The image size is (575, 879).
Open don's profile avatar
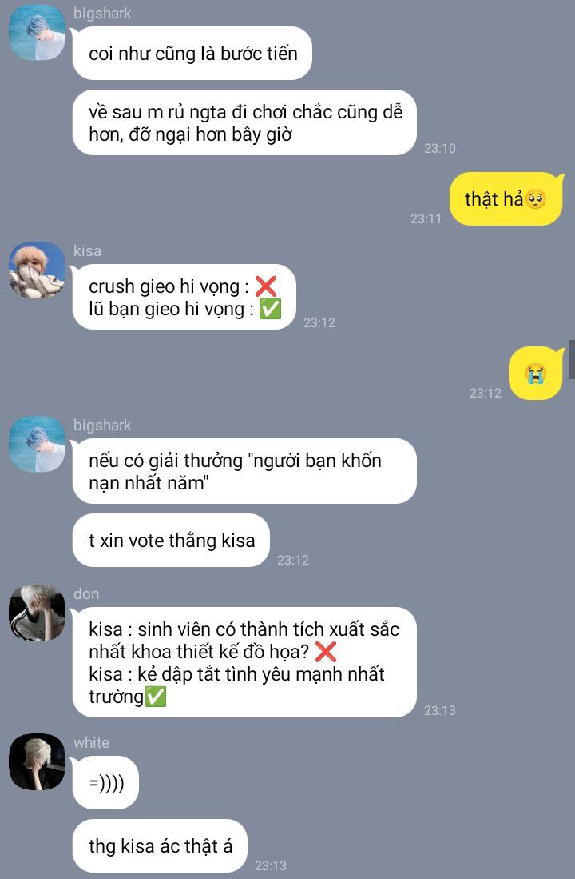click(x=37, y=613)
